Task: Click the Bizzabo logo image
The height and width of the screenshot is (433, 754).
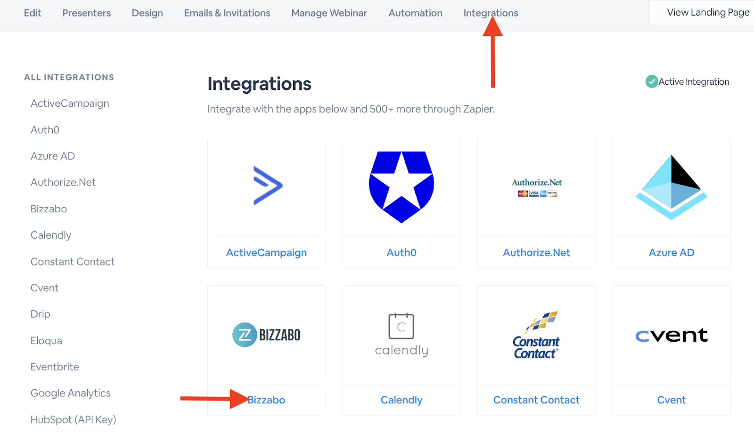Action: tap(266, 335)
